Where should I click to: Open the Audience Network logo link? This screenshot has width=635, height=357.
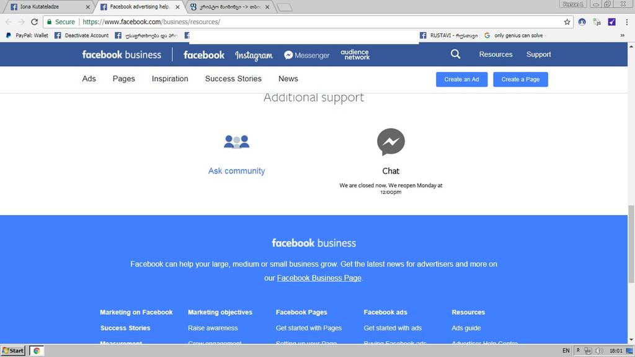(x=355, y=55)
